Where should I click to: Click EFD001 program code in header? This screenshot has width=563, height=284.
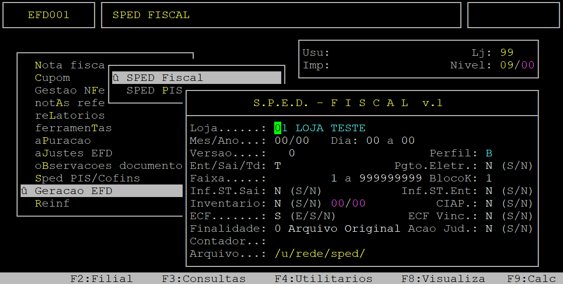tap(48, 15)
